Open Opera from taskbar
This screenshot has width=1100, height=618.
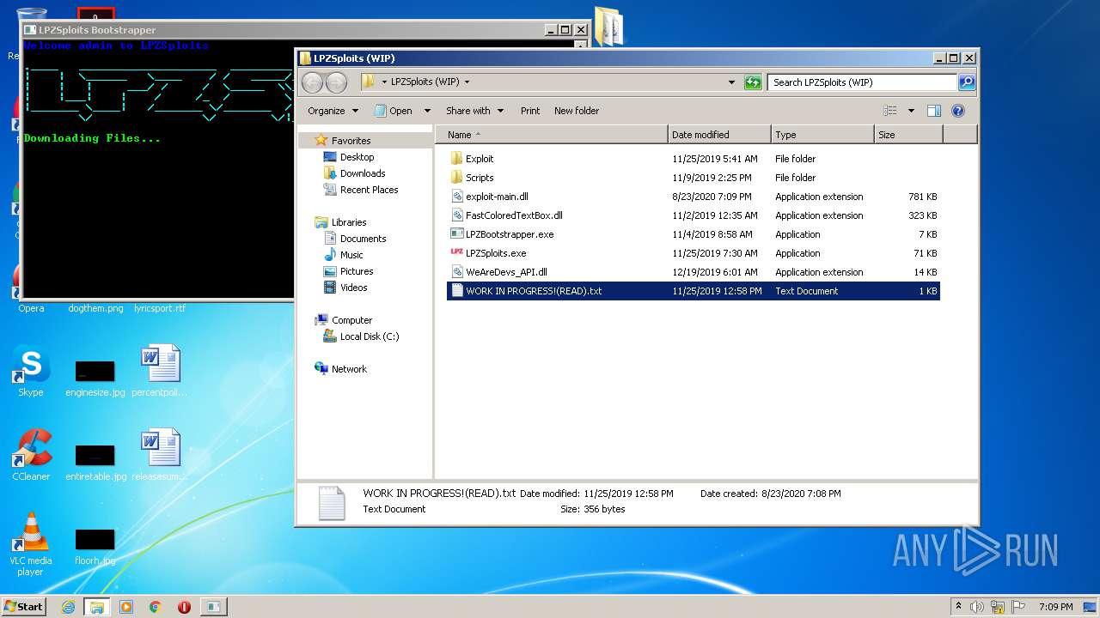tap(184, 606)
